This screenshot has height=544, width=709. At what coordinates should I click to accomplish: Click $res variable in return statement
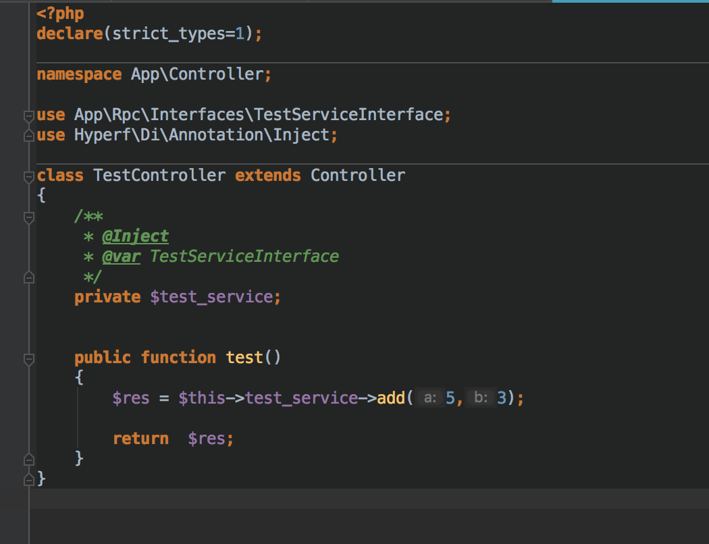(206, 439)
